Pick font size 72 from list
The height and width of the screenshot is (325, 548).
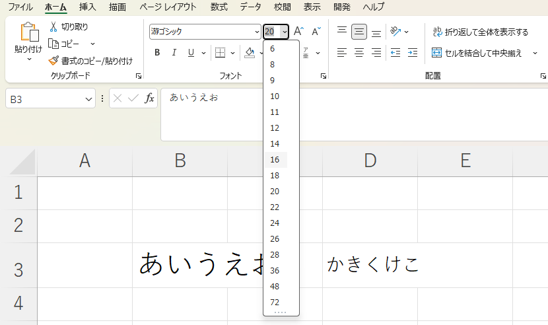[x=276, y=303]
